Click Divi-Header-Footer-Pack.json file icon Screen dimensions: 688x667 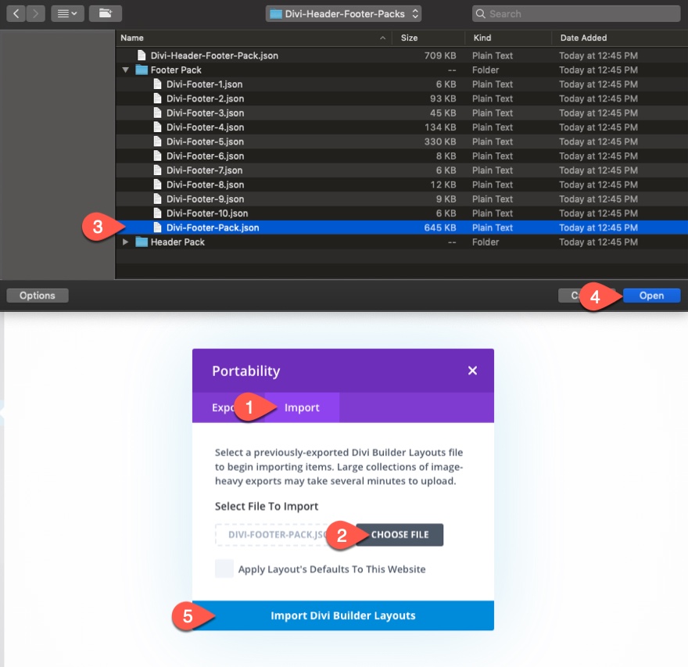pyautogui.click(x=142, y=56)
